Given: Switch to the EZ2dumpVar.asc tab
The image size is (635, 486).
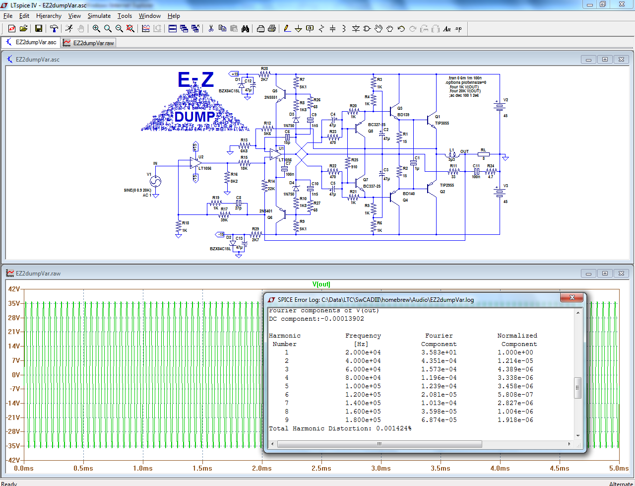Looking at the screenshot, I should coord(31,43).
